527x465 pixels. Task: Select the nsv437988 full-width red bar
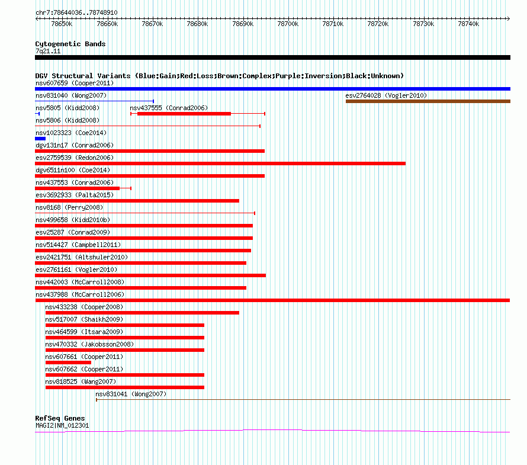tap(272, 300)
